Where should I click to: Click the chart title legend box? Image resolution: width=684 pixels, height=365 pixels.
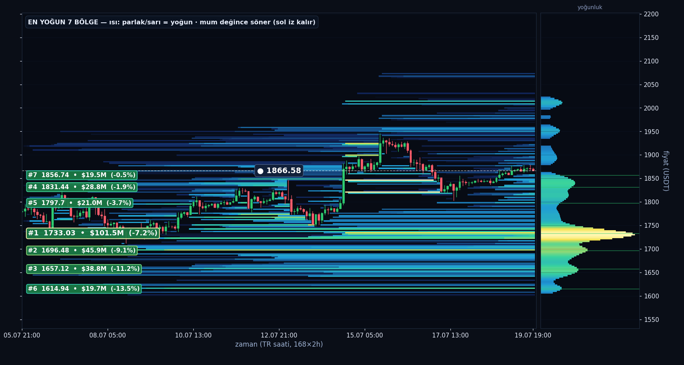point(172,22)
